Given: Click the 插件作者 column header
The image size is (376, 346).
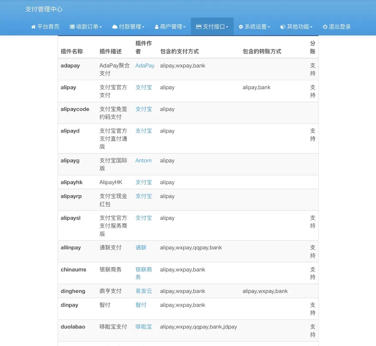Looking at the screenshot, I should point(144,47).
